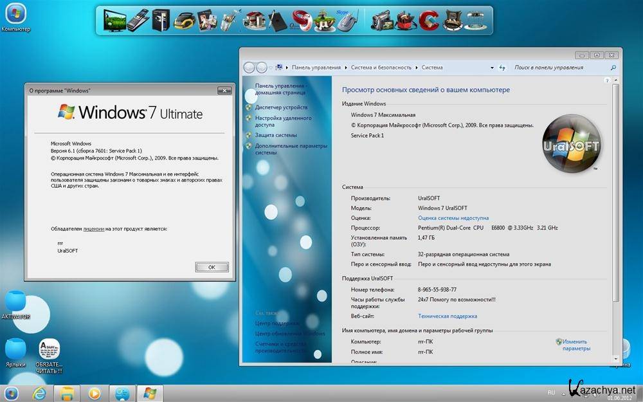The width and height of the screenshot is (643, 402).
Task: Open the red CCleaner icon in dock
Action: [x=428, y=21]
